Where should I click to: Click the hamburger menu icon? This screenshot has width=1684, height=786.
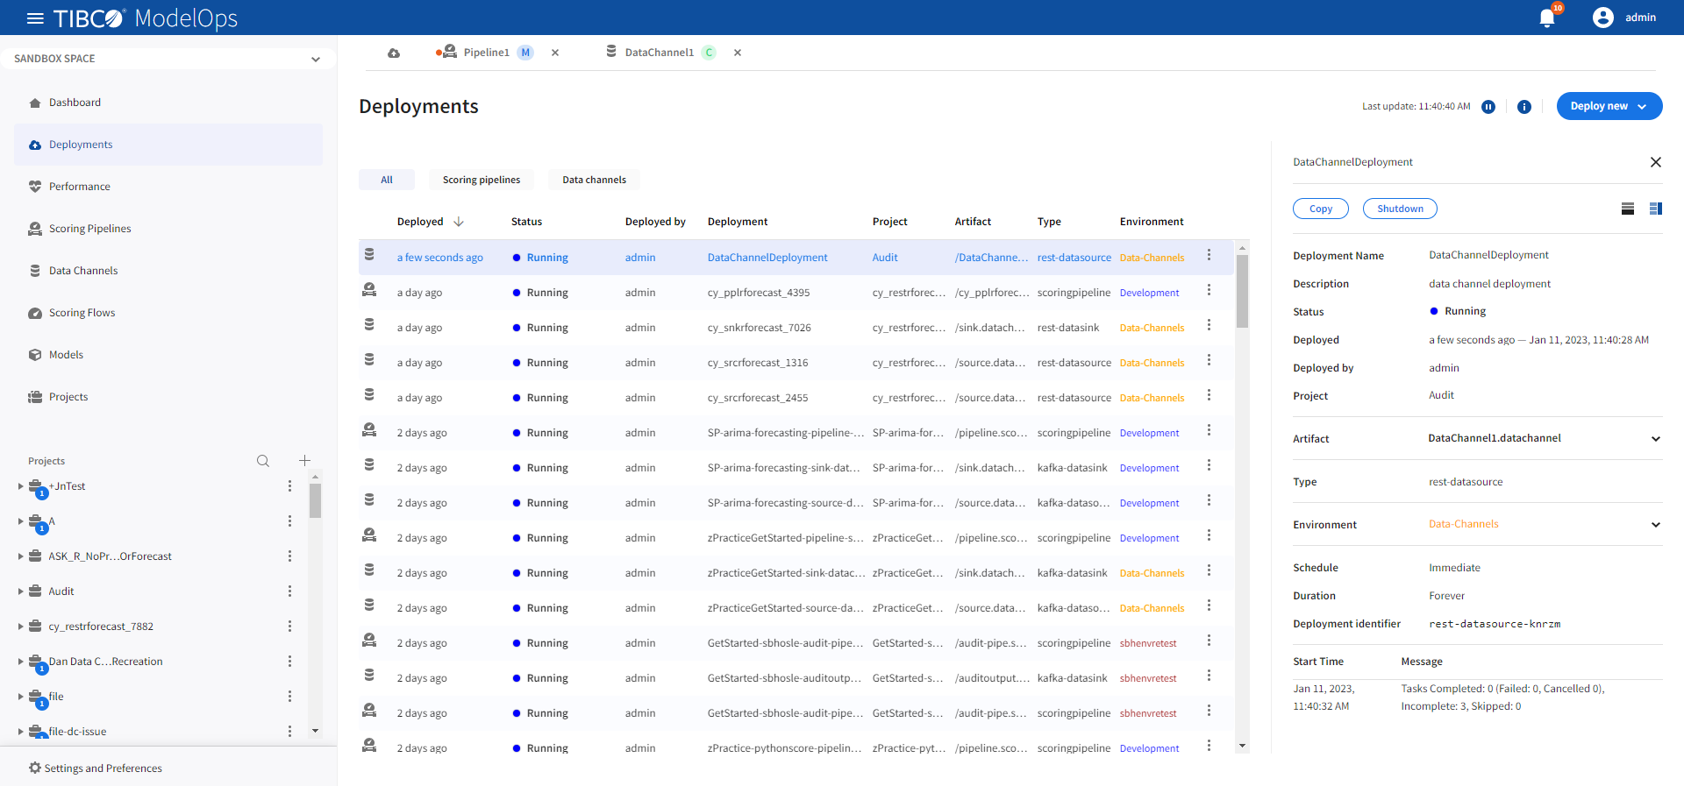[35, 18]
